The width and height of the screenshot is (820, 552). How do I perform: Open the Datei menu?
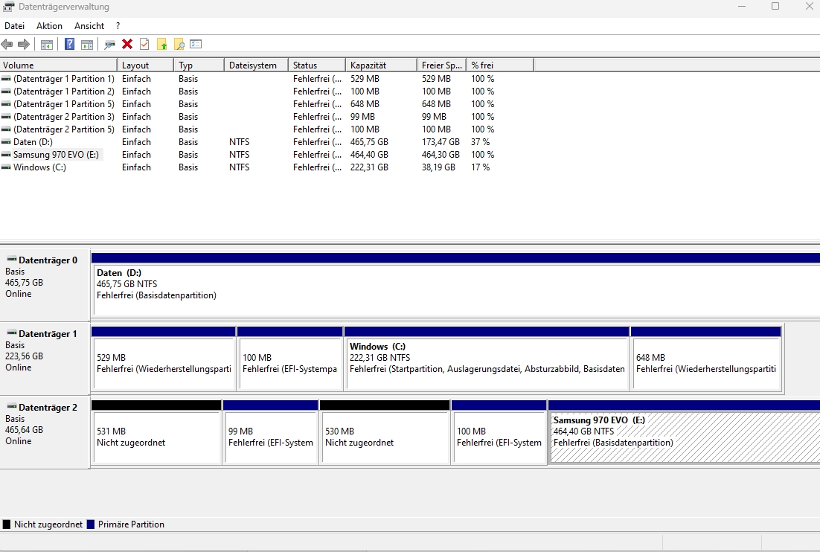pos(15,25)
